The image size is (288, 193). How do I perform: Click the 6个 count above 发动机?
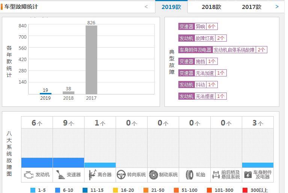coord(37,123)
